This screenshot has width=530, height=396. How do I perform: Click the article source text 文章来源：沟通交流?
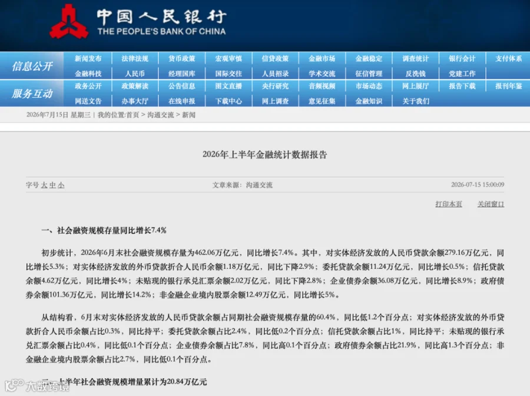coord(243,185)
